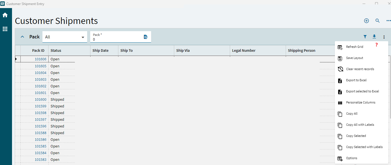
Task: Open the page overflow menu with three dots
Action: pos(388,21)
